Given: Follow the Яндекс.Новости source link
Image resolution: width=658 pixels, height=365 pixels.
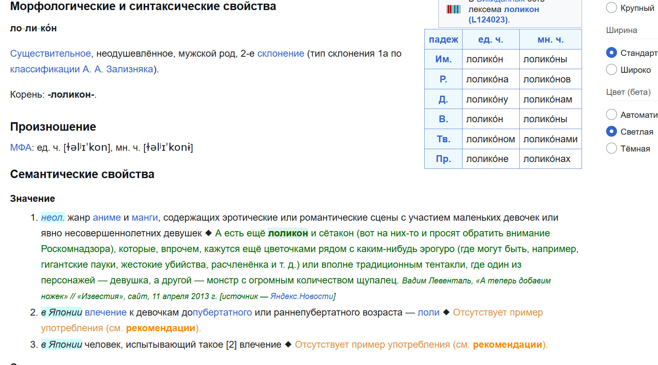Looking at the screenshot, I should tap(302, 296).
